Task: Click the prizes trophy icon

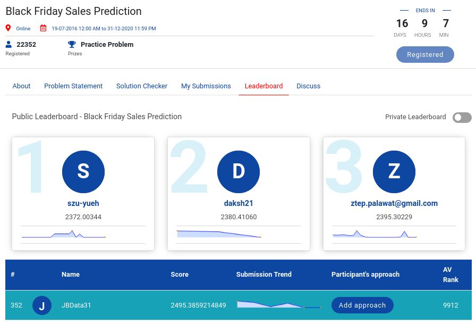Action: pos(72,45)
